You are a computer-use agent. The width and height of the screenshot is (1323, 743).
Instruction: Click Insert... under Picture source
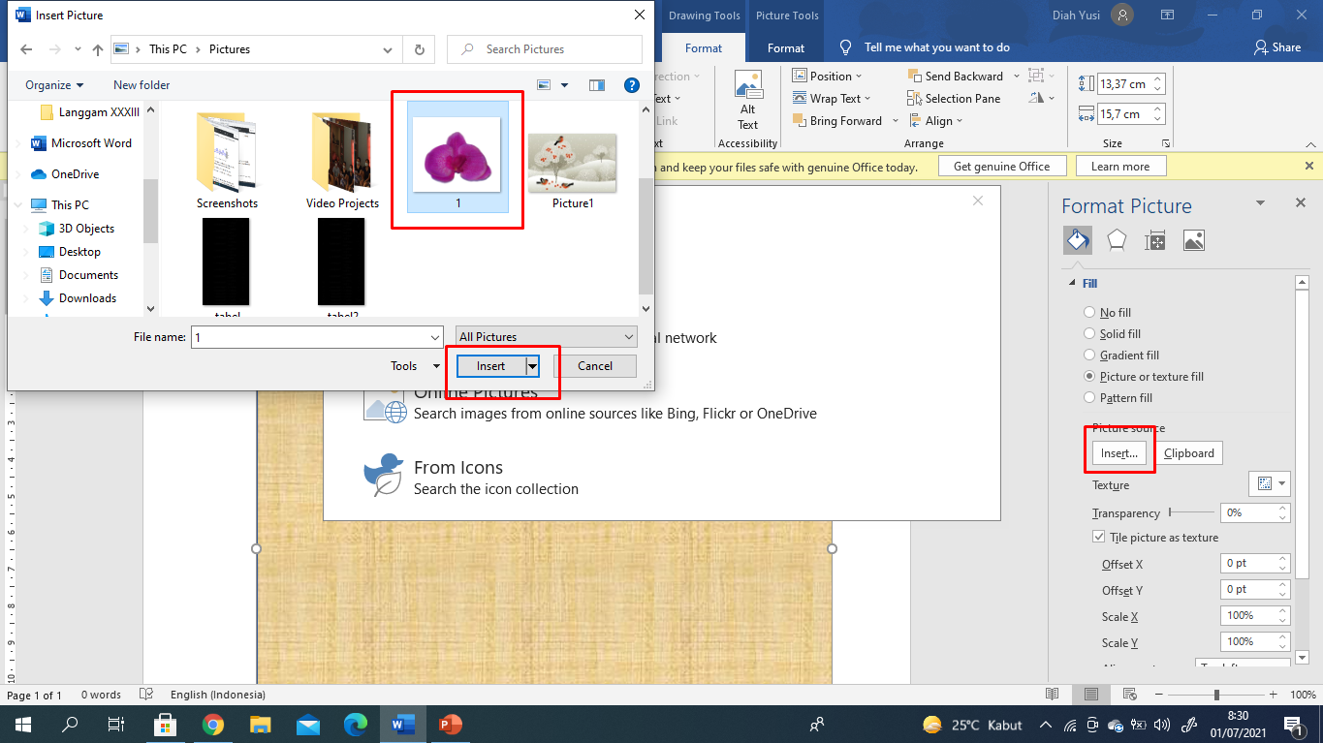tap(1119, 453)
